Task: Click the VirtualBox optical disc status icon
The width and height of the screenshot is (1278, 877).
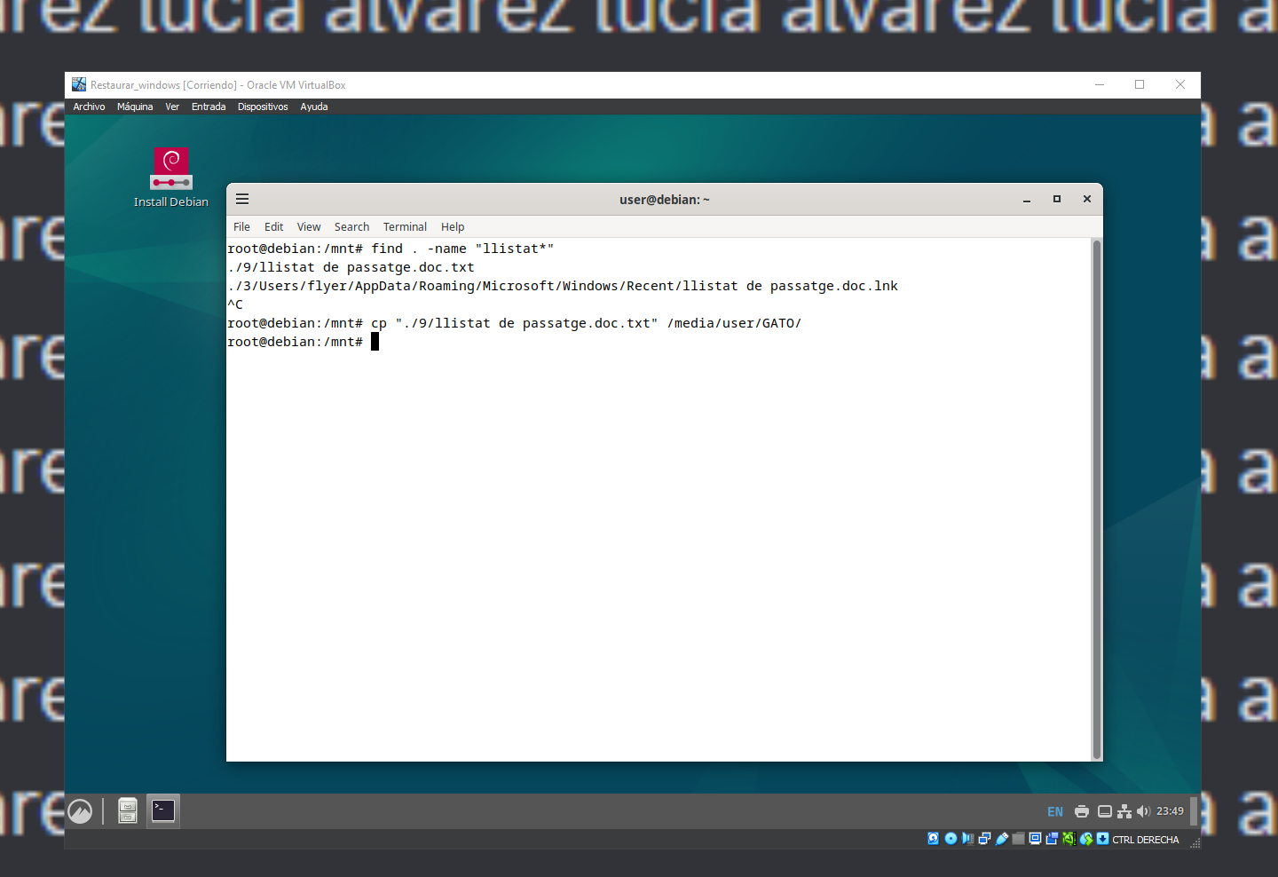Action: click(x=951, y=838)
